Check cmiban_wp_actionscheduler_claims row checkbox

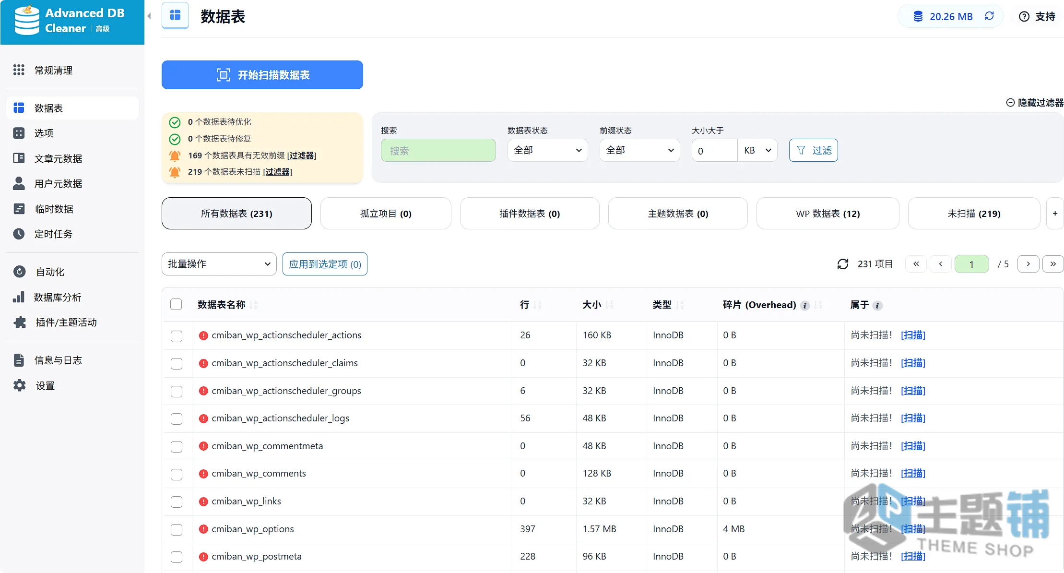[x=177, y=364]
